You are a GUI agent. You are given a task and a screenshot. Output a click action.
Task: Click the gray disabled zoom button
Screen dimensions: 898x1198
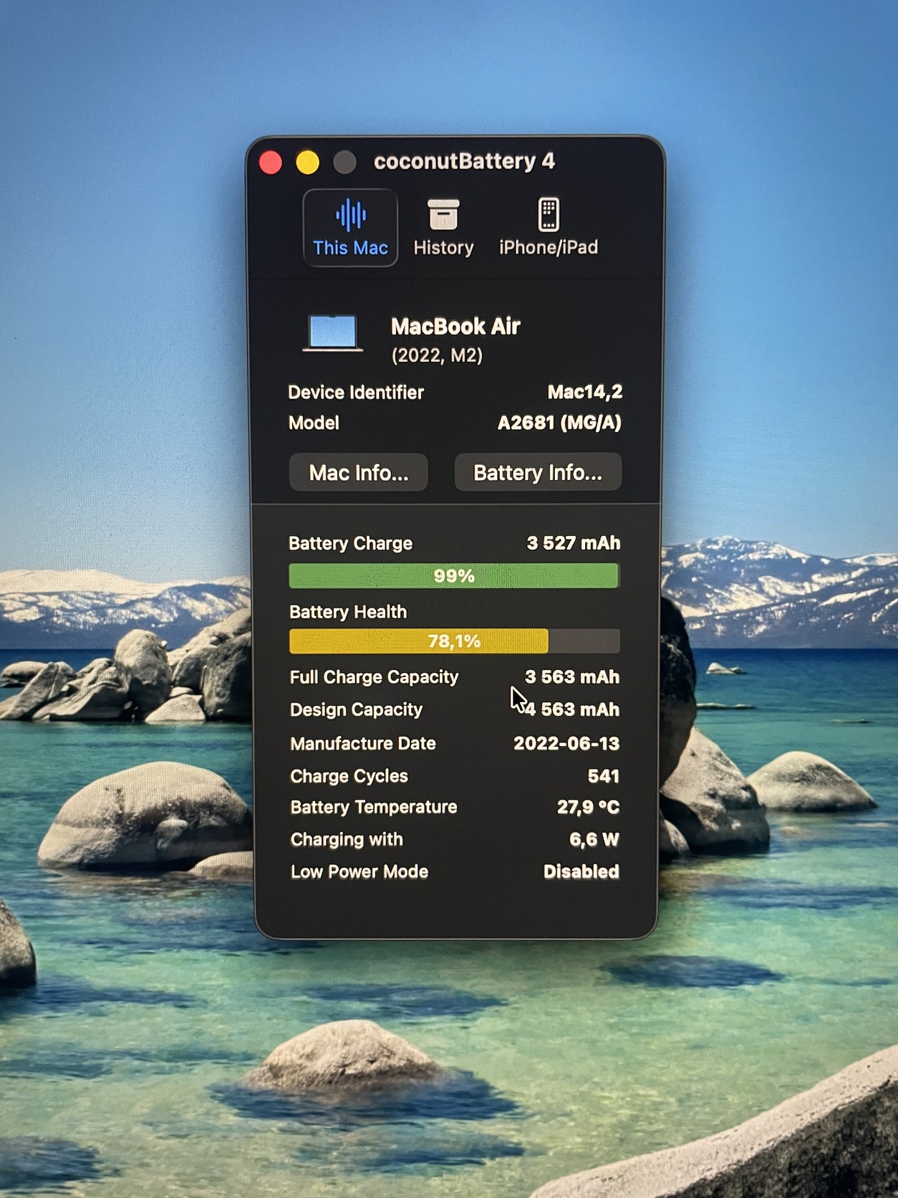(x=345, y=163)
